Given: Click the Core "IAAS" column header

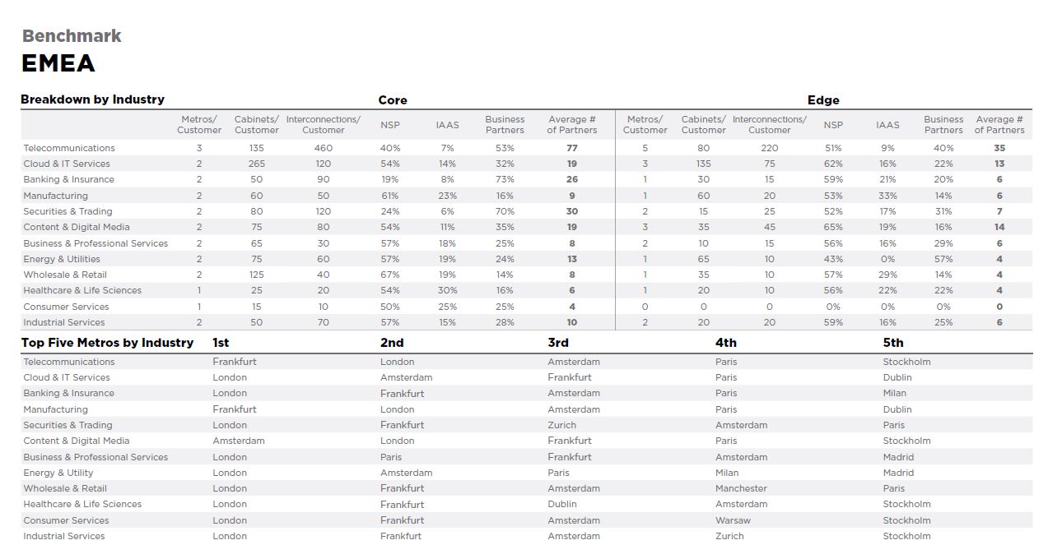Looking at the screenshot, I should [x=448, y=125].
